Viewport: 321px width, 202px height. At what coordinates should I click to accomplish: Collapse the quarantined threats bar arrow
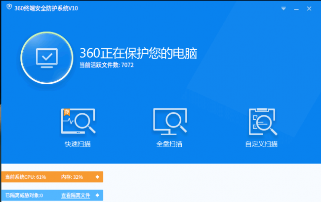pyautogui.click(x=97, y=196)
